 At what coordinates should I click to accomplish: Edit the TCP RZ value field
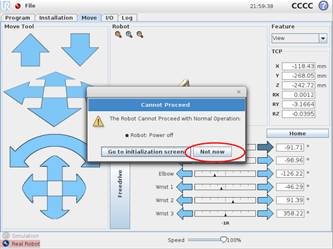point(298,114)
